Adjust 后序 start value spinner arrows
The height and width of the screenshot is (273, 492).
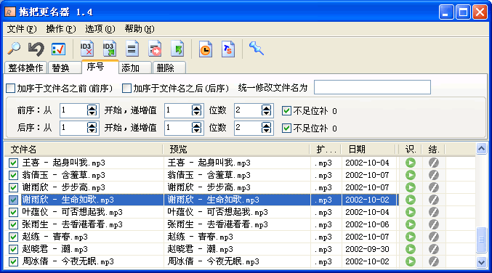(x=92, y=128)
